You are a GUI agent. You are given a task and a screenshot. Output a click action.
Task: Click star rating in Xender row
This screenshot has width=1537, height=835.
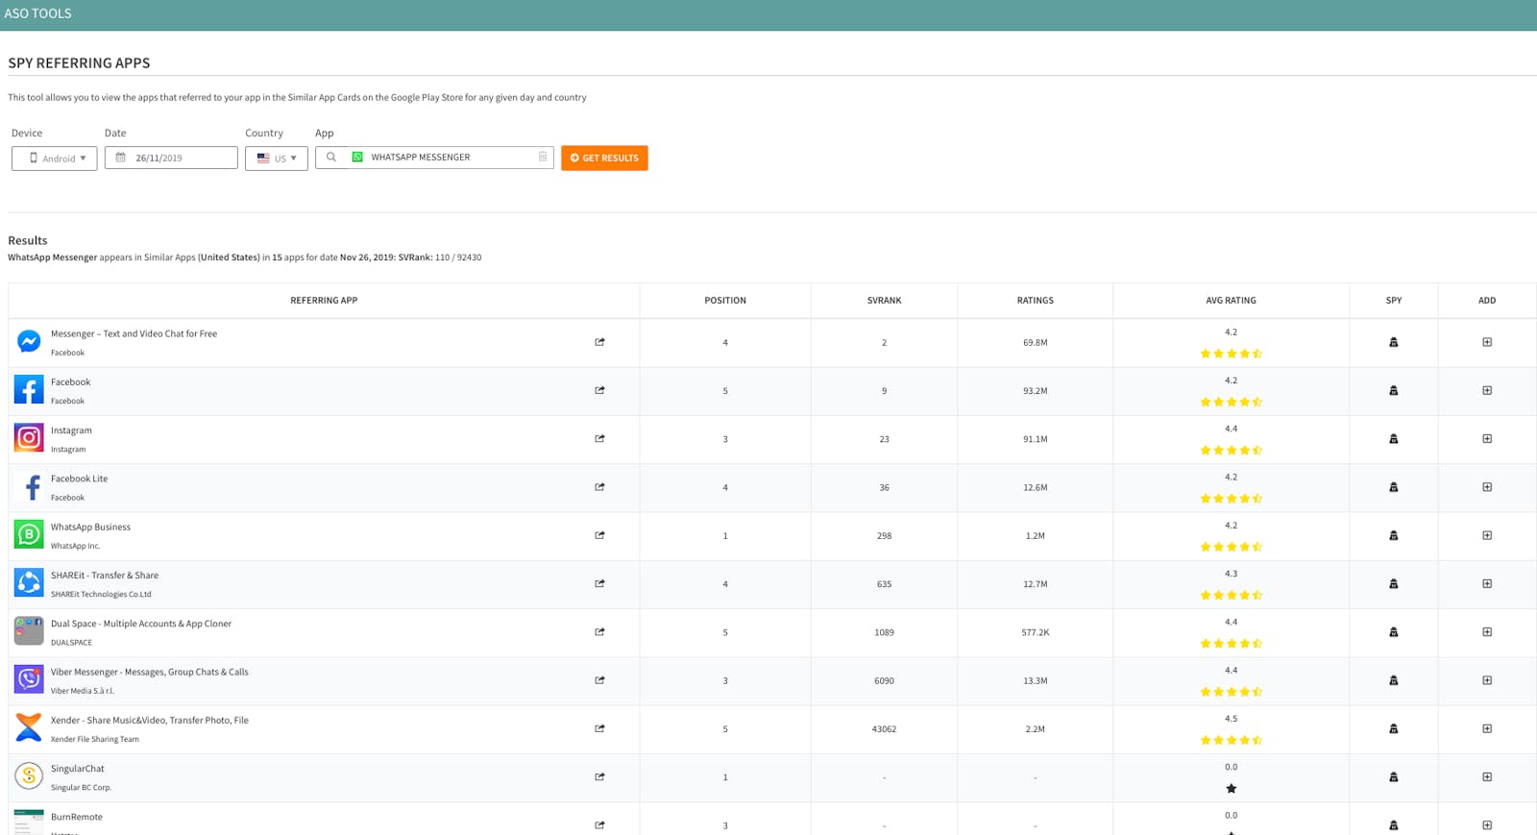[1231, 740]
